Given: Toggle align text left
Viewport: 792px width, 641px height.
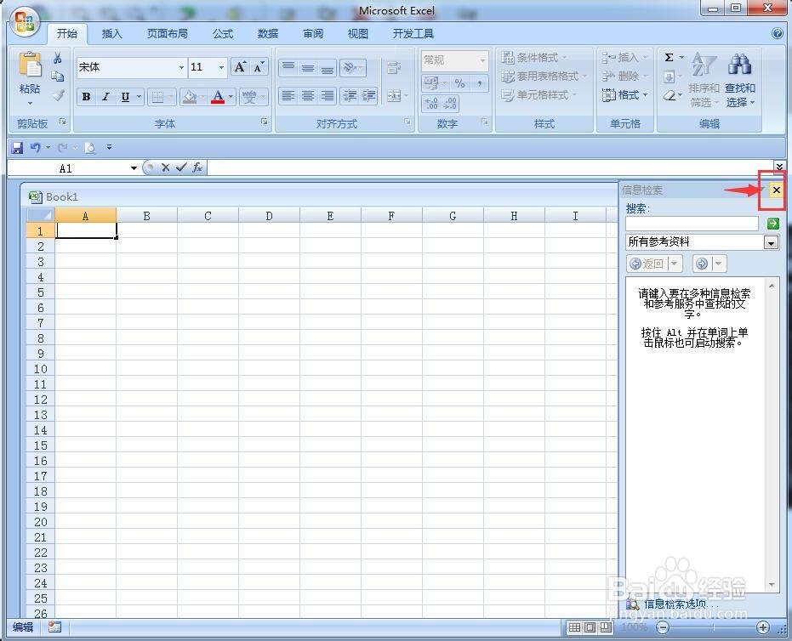Looking at the screenshot, I should pyautogui.click(x=288, y=95).
